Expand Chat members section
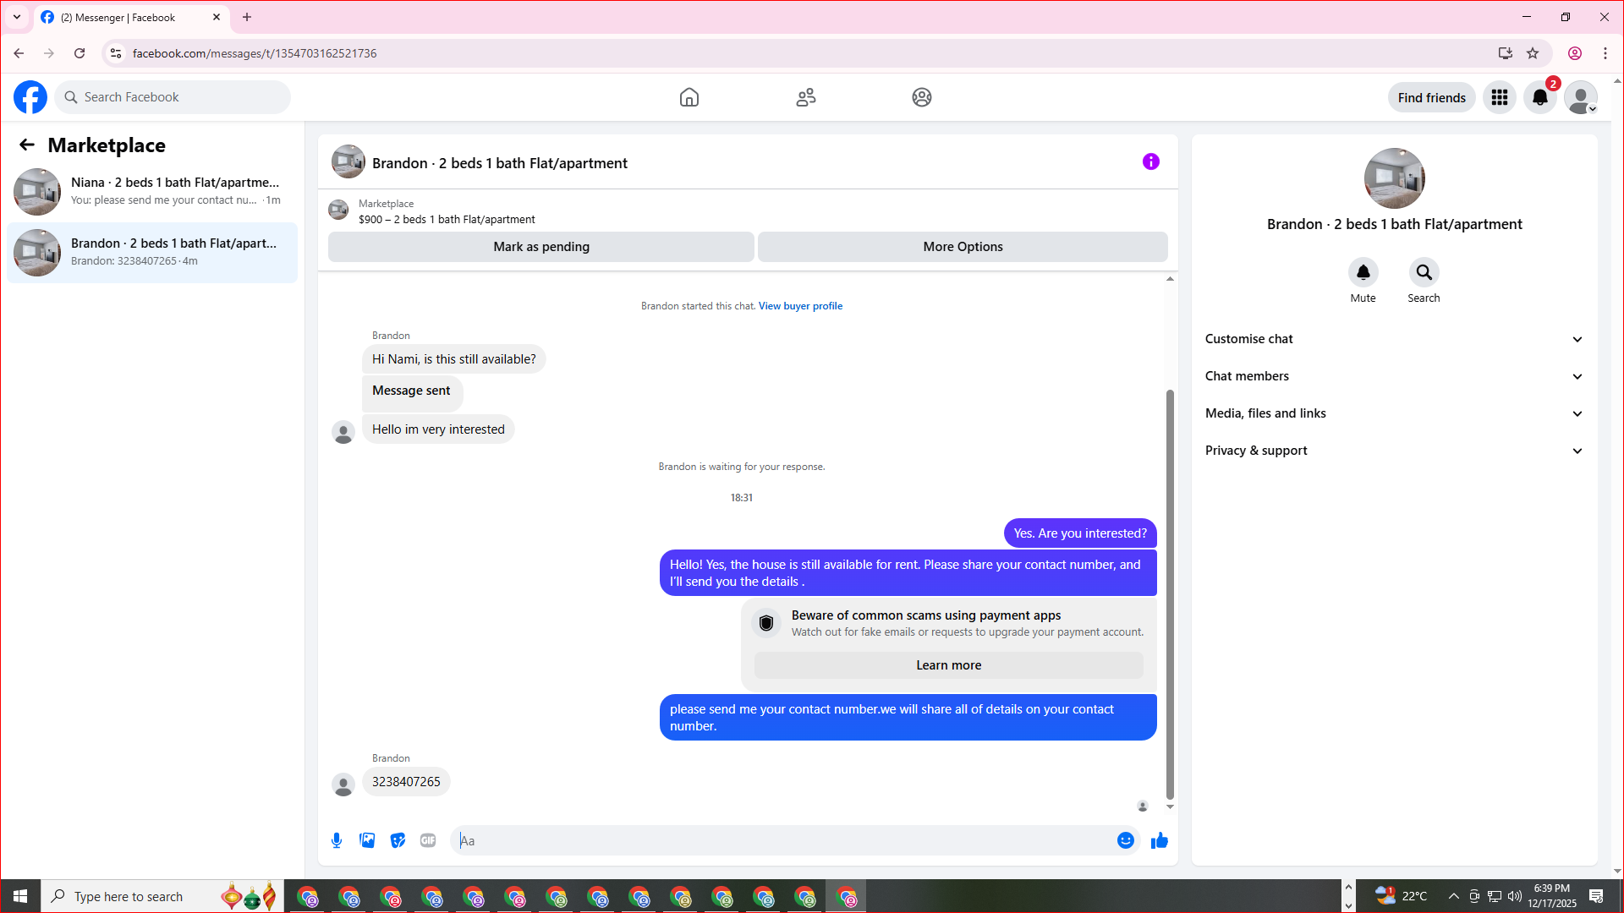This screenshot has height=913, width=1624. (x=1393, y=376)
